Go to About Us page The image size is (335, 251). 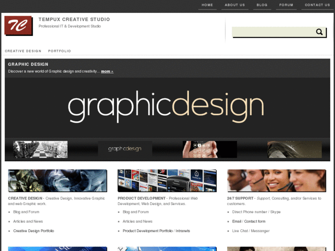pos(235,5)
